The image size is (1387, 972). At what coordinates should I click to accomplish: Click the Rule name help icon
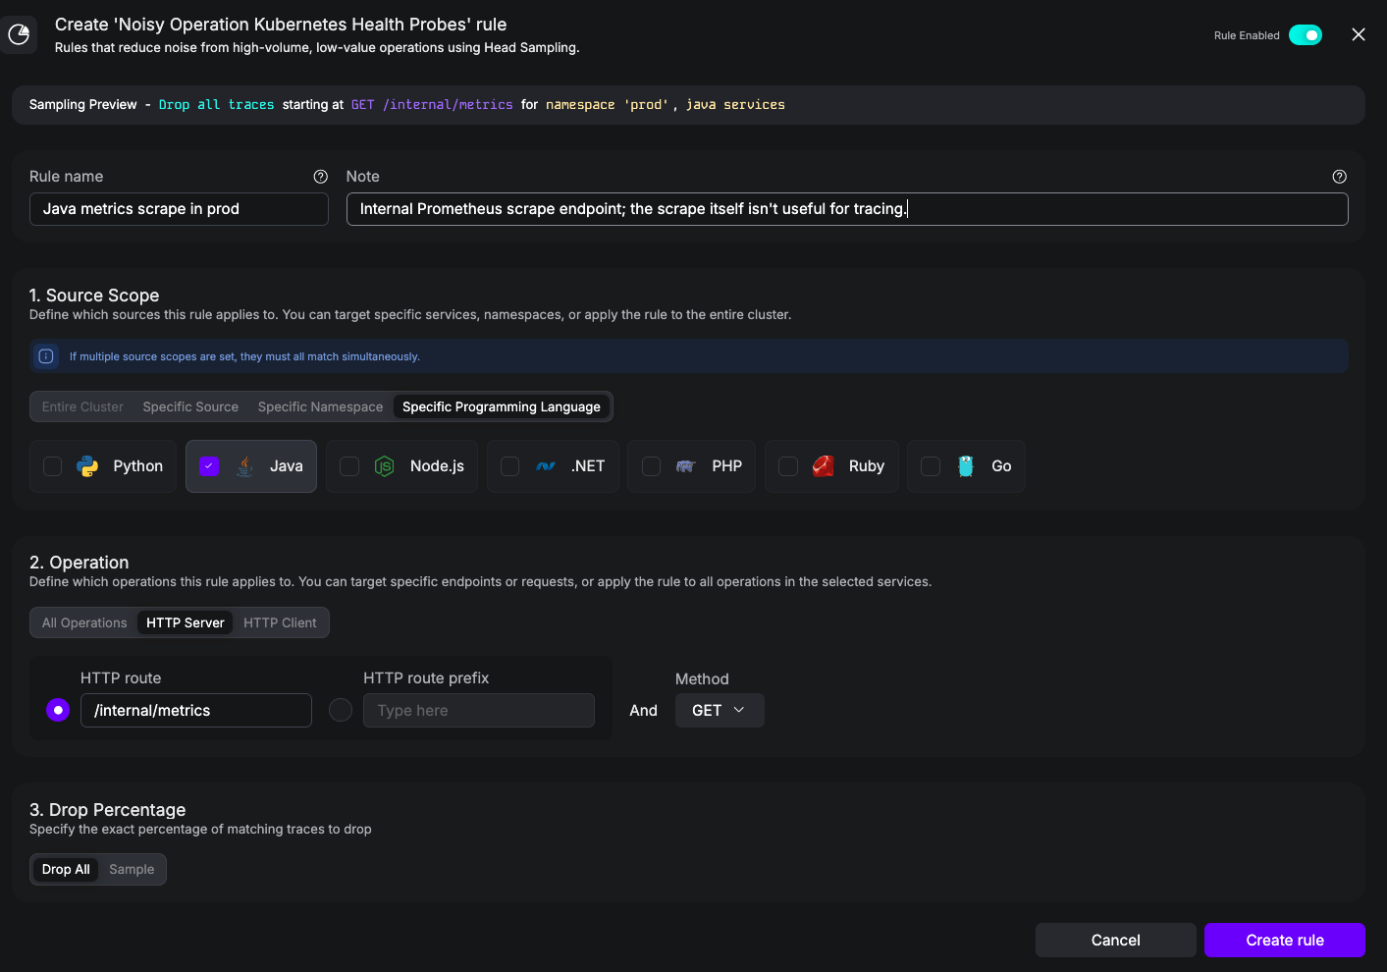[320, 177]
